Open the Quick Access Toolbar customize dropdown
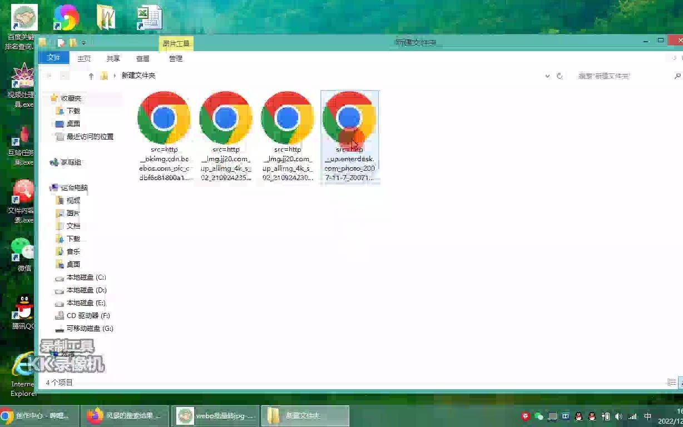 click(x=84, y=42)
